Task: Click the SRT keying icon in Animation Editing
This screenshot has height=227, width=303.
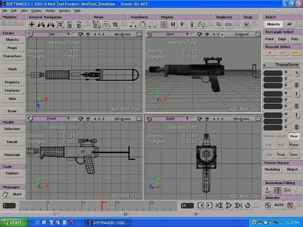Action: pyautogui.click(x=268, y=190)
